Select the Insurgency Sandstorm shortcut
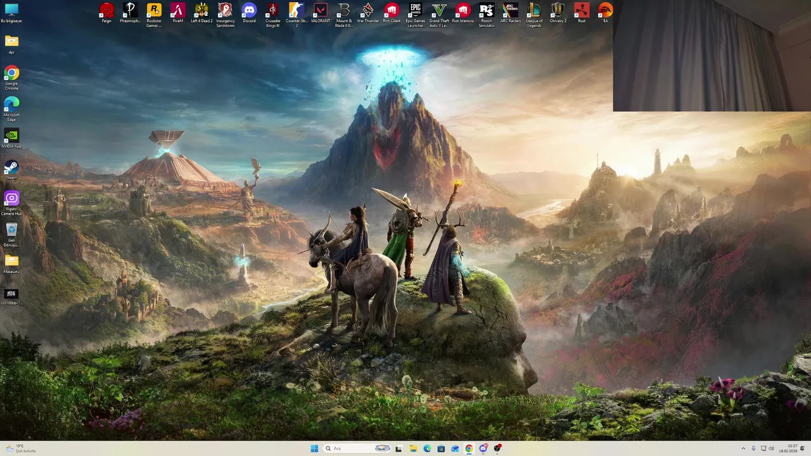Viewport: 811px width, 456px height. point(225,15)
